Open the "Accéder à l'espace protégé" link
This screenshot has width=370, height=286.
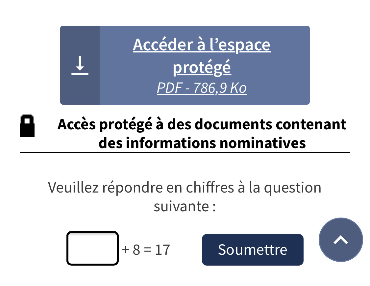202,56
